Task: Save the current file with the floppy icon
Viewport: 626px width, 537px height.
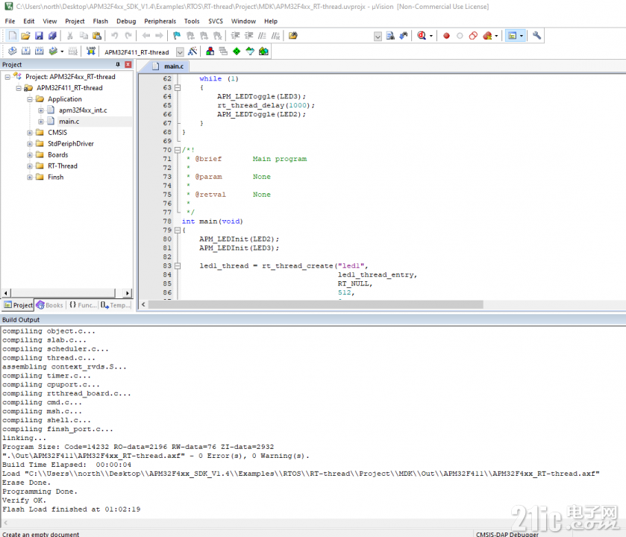Action: (x=39, y=36)
